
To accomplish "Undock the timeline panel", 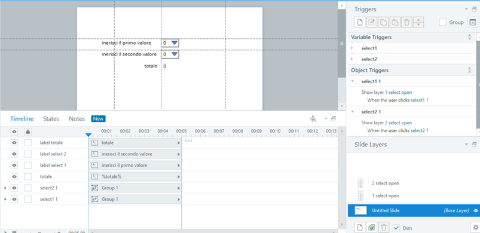I will point(334,119).
